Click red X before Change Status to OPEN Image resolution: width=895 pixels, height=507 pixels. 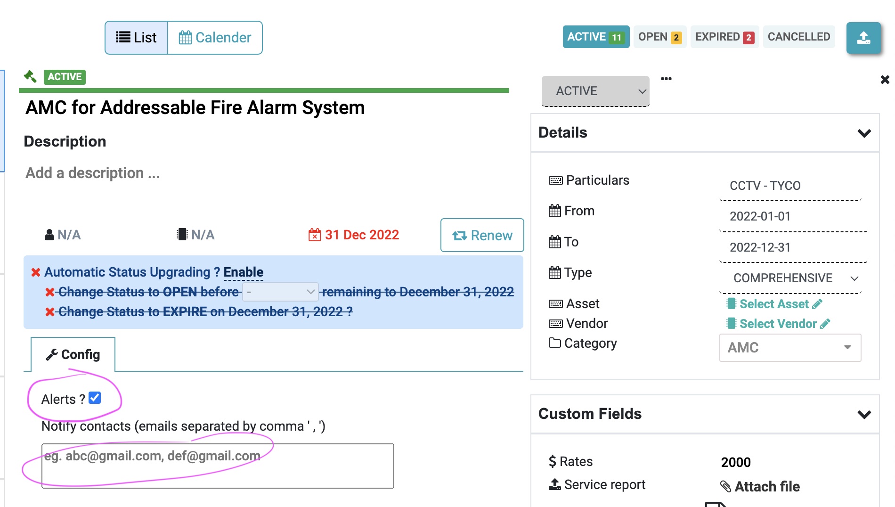(50, 292)
